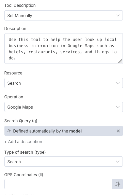Open the Type of search (type) dropdown
The image size is (129, 195).
(x=64, y=162)
